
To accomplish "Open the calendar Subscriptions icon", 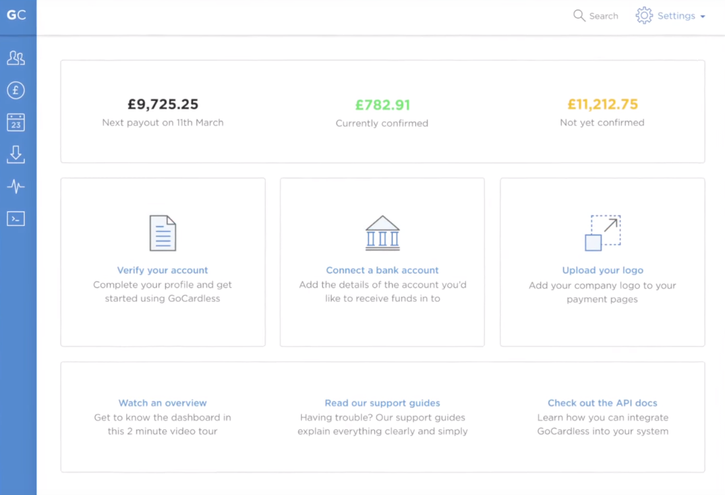I will pyautogui.click(x=16, y=122).
